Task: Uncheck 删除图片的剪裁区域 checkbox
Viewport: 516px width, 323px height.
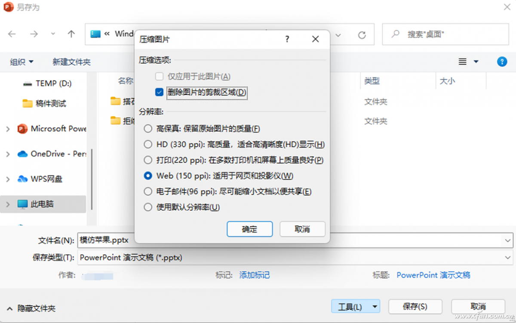Action: tap(159, 92)
